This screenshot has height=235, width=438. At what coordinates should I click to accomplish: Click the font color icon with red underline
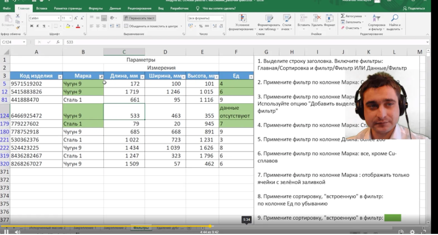[78, 26]
